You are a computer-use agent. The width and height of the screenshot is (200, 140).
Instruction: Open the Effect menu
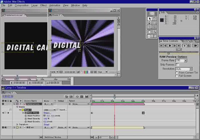[43, 6]
